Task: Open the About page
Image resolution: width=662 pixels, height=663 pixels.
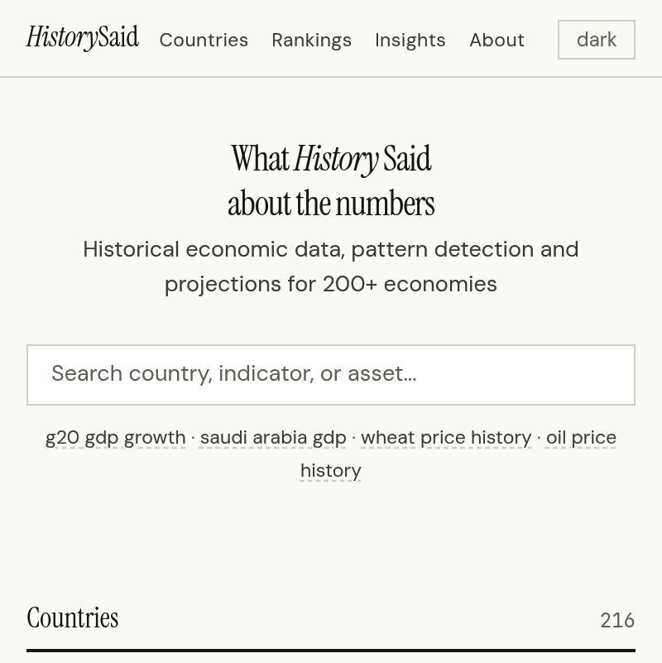Action: pyautogui.click(x=496, y=40)
